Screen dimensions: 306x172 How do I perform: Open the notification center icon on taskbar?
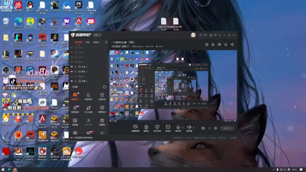pos(301,169)
